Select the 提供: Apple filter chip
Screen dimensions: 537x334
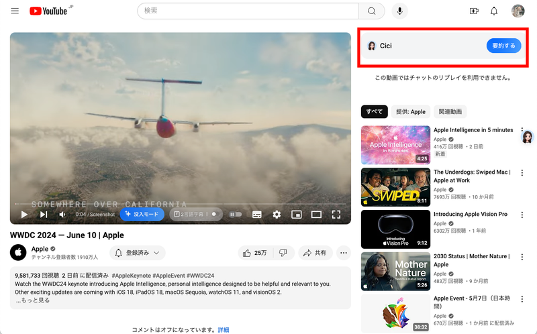point(411,111)
